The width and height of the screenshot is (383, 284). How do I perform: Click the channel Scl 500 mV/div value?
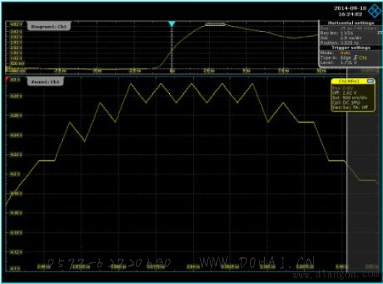tap(354, 98)
